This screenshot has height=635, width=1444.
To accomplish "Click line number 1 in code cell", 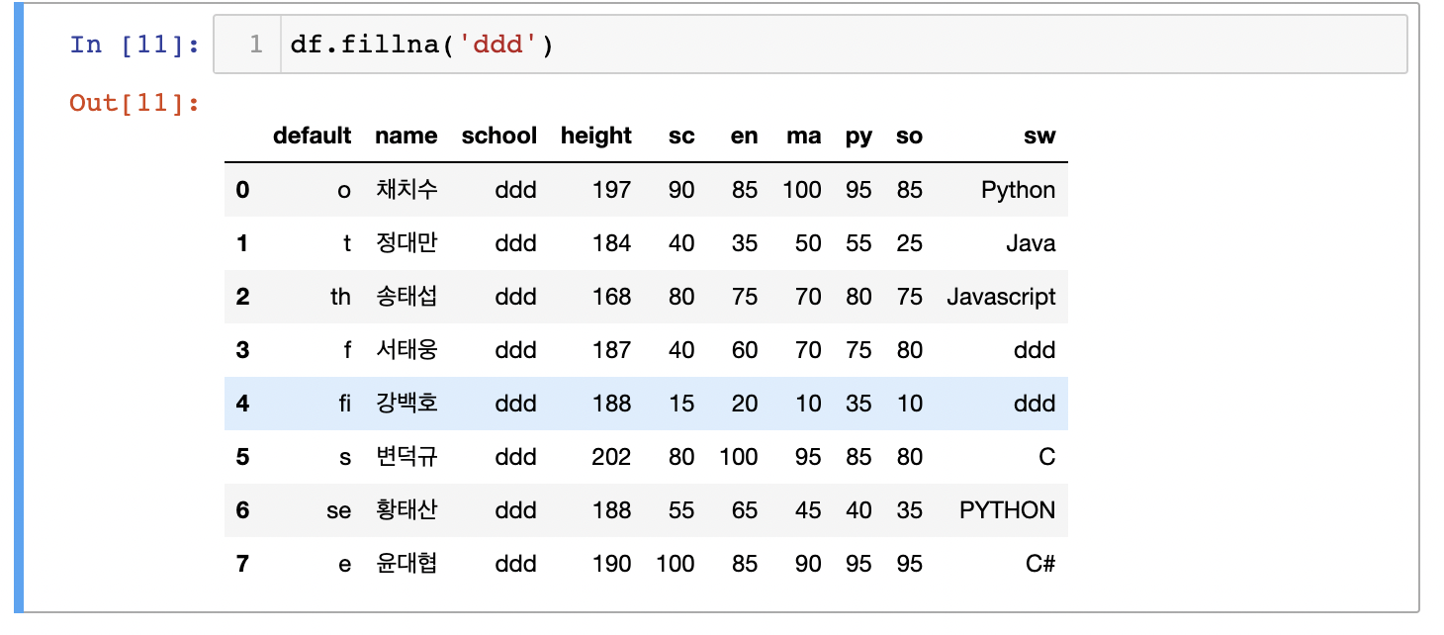I will pos(256,45).
